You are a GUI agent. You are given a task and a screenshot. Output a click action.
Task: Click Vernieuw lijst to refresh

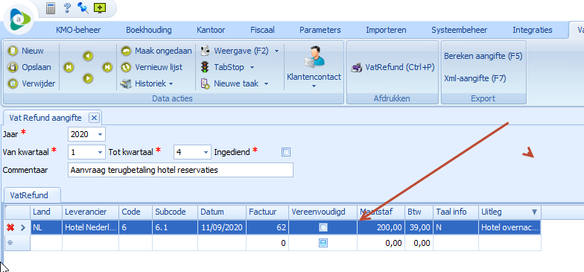point(152,67)
